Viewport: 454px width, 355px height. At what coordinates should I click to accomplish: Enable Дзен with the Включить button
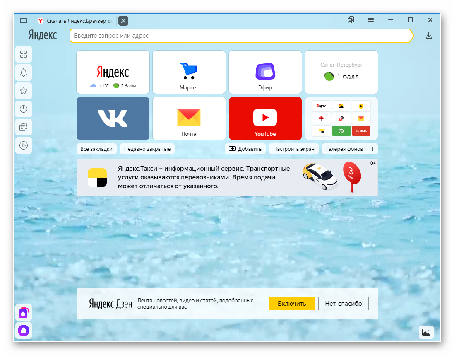pyautogui.click(x=292, y=304)
